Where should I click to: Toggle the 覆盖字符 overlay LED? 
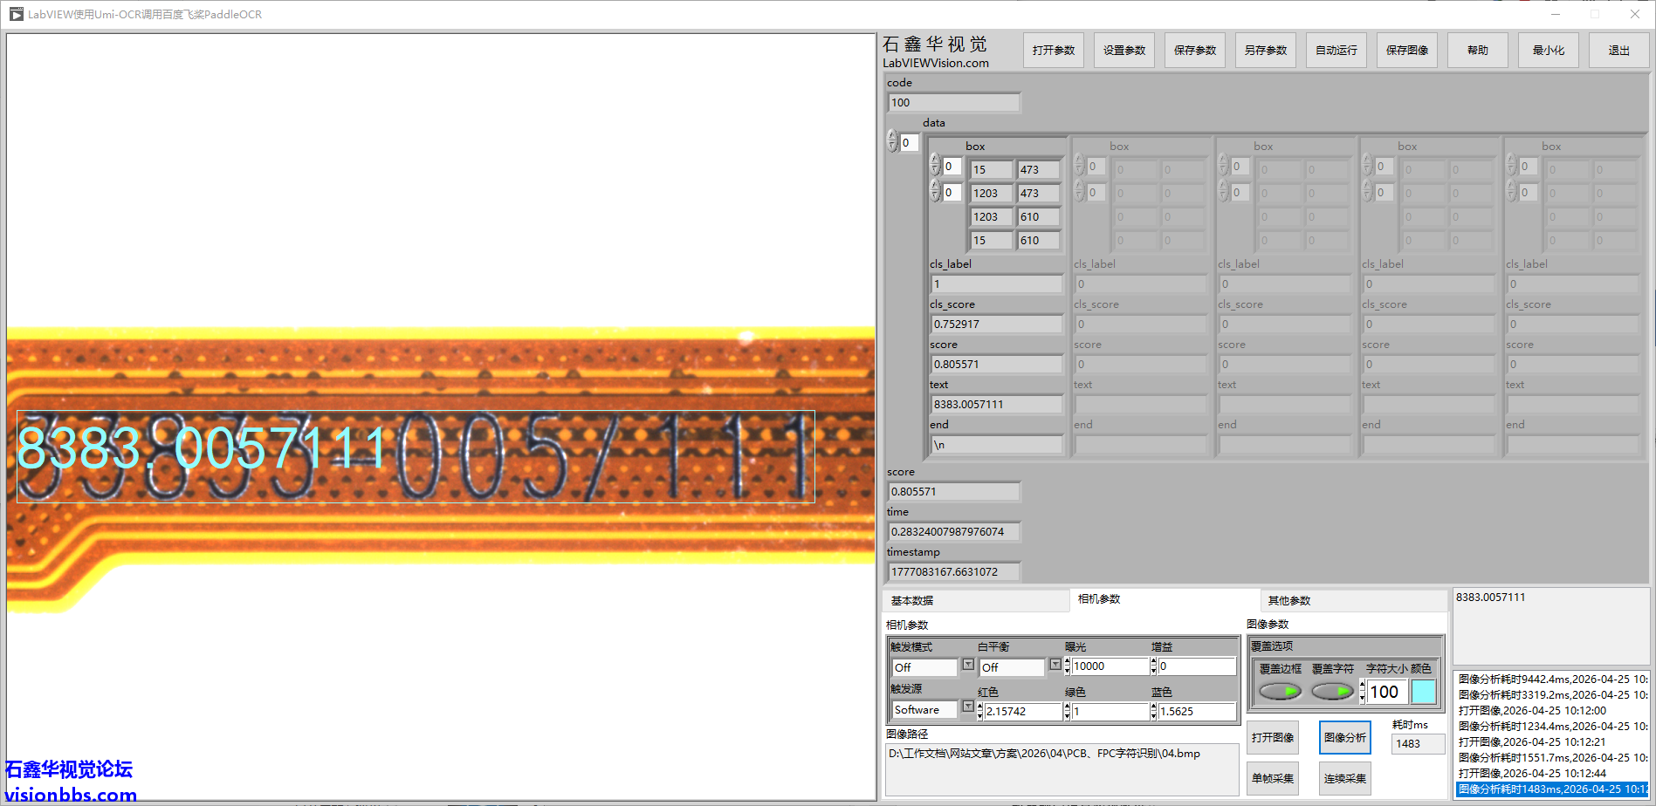coord(1334,690)
